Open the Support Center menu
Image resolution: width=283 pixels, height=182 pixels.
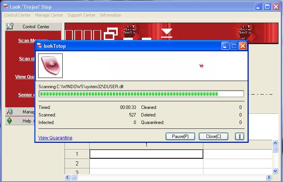tap(82, 15)
